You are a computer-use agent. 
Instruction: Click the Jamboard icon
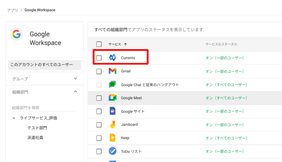112,124
